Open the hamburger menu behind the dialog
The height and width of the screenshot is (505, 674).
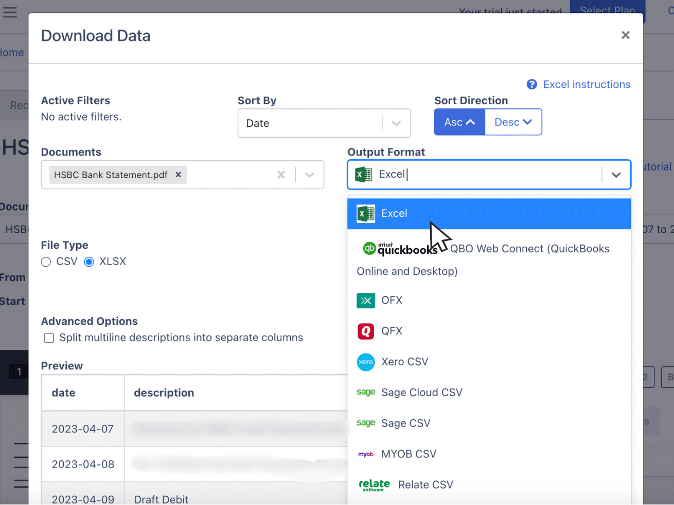(10, 11)
